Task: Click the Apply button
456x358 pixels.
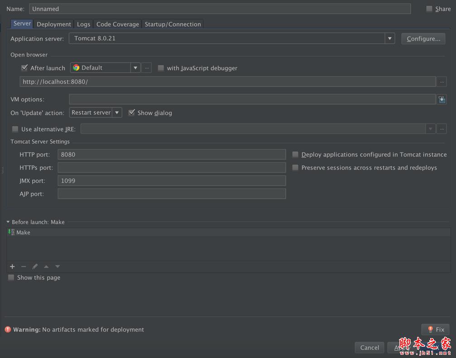Action: pos(402,348)
